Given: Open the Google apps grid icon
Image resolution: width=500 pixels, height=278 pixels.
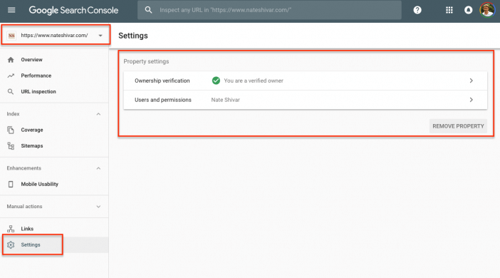Looking at the screenshot, I should click(x=449, y=10).
